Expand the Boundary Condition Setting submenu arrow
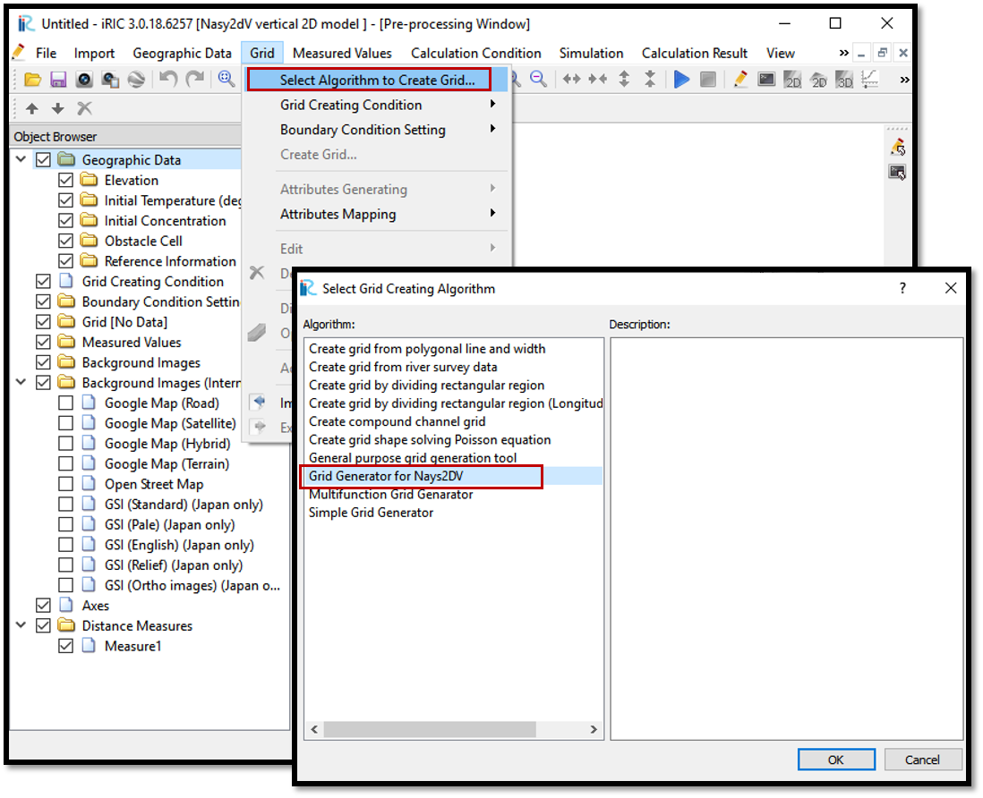 [x=492, y=129]
